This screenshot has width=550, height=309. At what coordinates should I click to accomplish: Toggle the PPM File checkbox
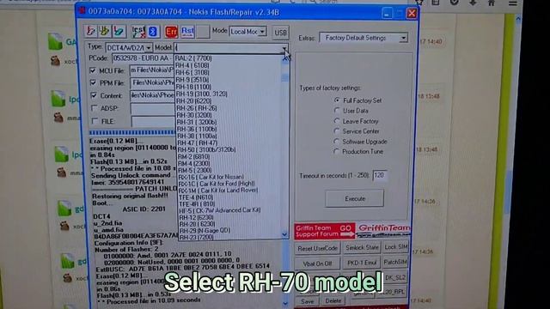click(93, 82)
